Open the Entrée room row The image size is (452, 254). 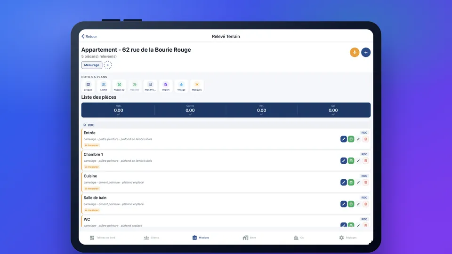[226, 139]
